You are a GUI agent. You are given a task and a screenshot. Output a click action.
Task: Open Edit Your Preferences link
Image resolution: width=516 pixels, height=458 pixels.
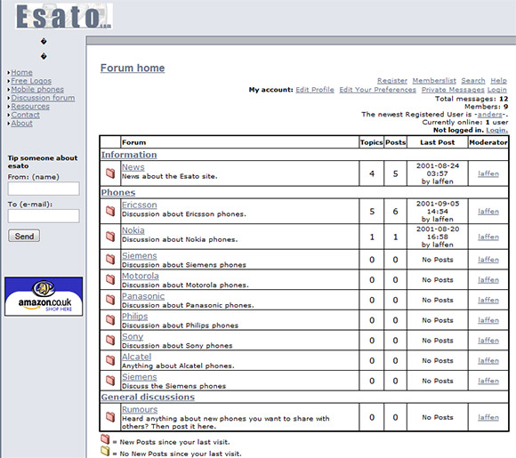[x=378, y=90]
